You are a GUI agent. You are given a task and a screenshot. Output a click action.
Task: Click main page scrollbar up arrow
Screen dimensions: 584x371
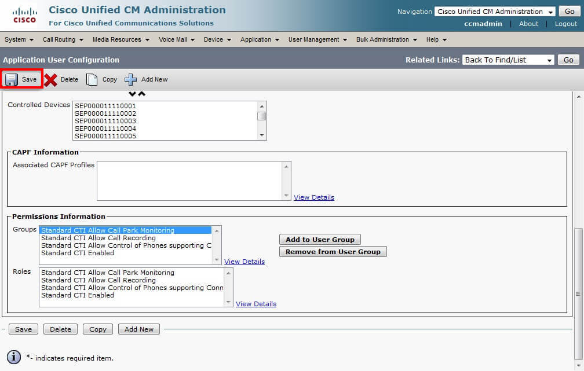point(579,97)
